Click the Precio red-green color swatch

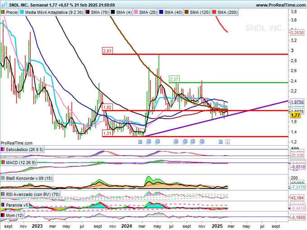point(3,12)
